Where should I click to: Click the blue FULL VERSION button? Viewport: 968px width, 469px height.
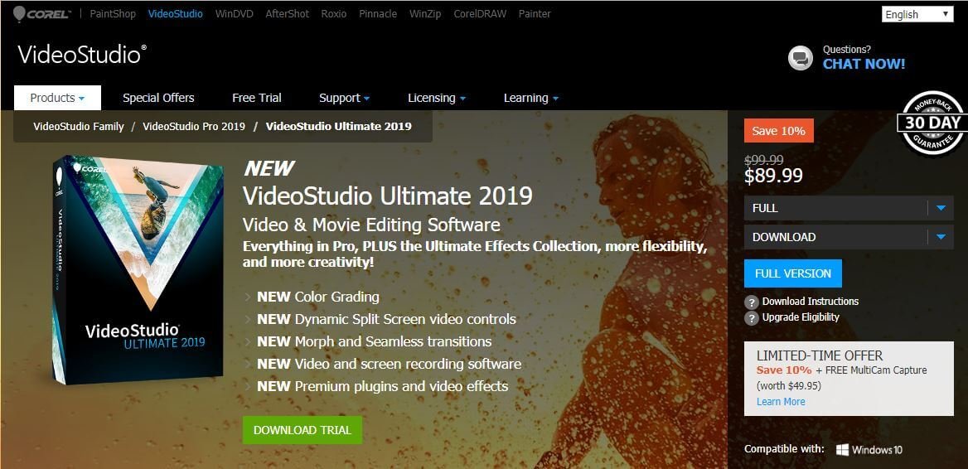click(792, 273)
